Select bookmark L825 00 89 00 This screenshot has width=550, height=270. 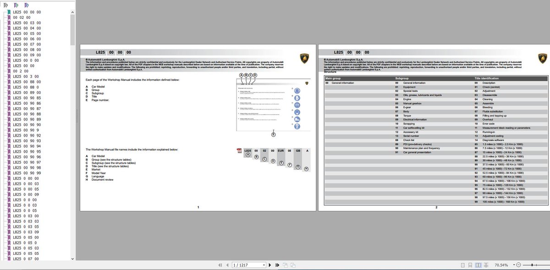(x=27, y=92)
